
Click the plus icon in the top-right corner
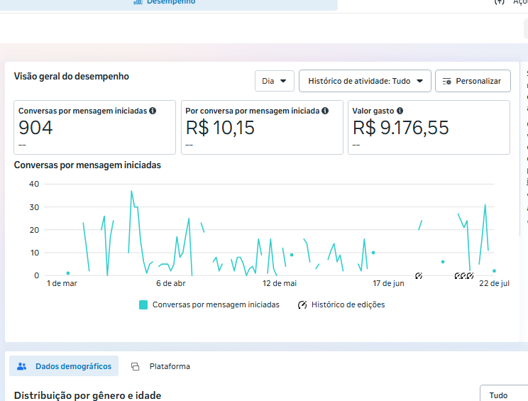tap(500, 2)
